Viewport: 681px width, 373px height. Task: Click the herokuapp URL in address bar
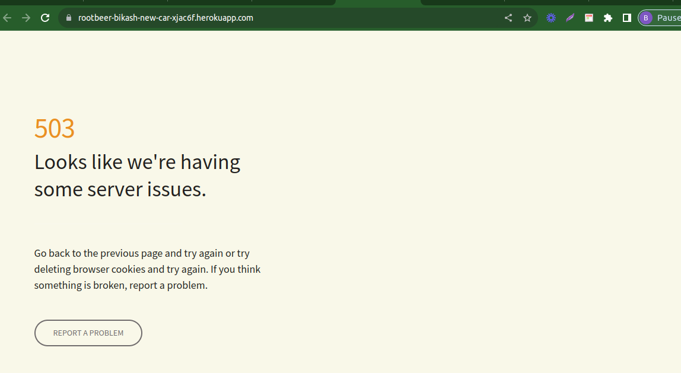(x=166, y=18)
